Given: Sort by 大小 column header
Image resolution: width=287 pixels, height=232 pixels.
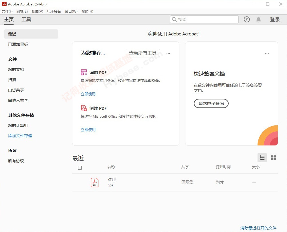Looking at the screenshot, I should [256, 167].
